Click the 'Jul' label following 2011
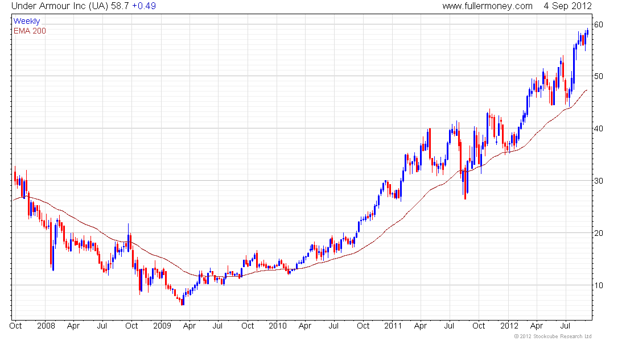 pos(449,326)
